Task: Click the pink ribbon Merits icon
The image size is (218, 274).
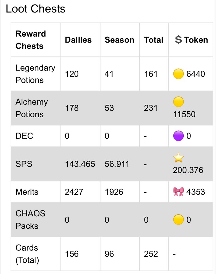Action: point(178,192)
